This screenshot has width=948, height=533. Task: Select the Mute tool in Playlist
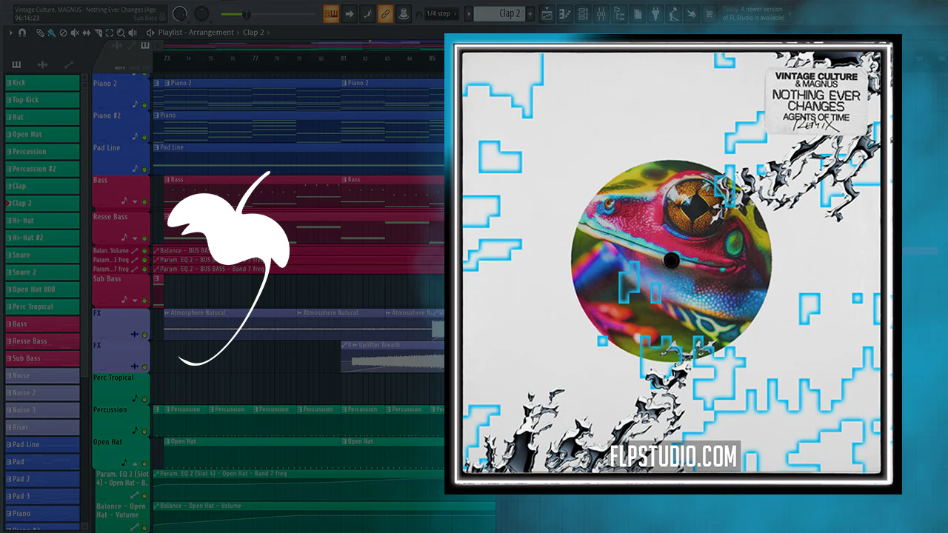(x=75, y=33)
